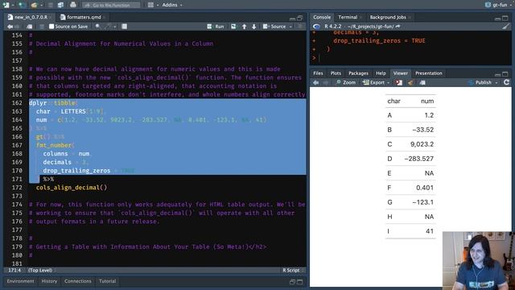The height and width of the screenshot is (290, 515).
Task: Open the panes layout dropdown arrow
Action: point(158,6)
